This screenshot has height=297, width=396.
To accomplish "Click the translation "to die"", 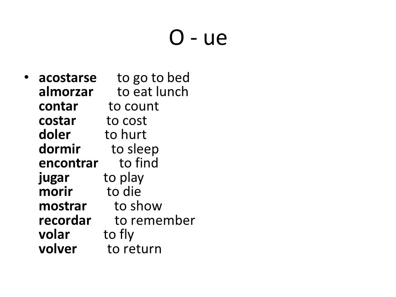I will (x=124, y=192).
